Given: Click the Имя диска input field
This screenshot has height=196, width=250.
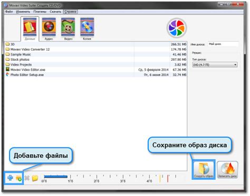Looking at the screenshot, I should coord(223,44).
